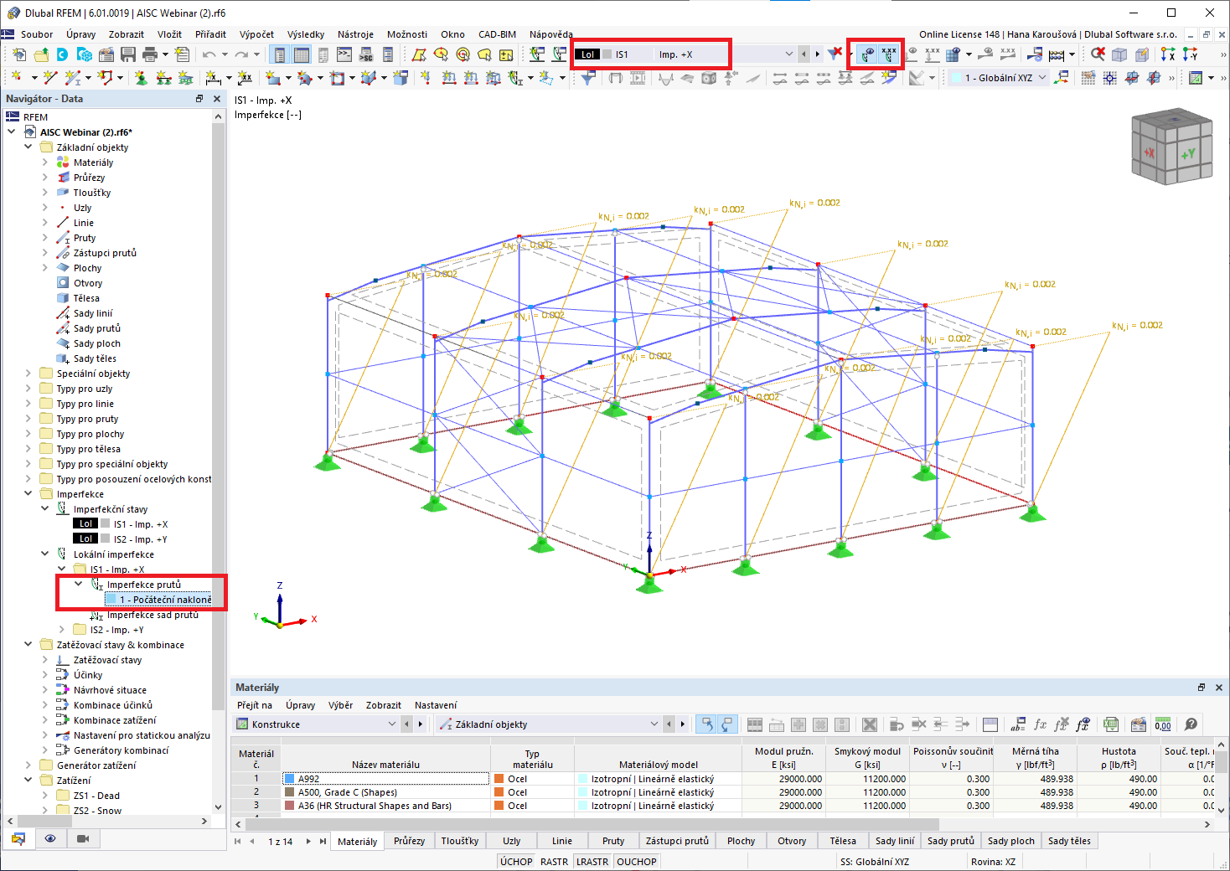The width and height of the screenshot is (1230, 871).
Task: Click the red X clear filter icon
Action: tap(835, 54)
